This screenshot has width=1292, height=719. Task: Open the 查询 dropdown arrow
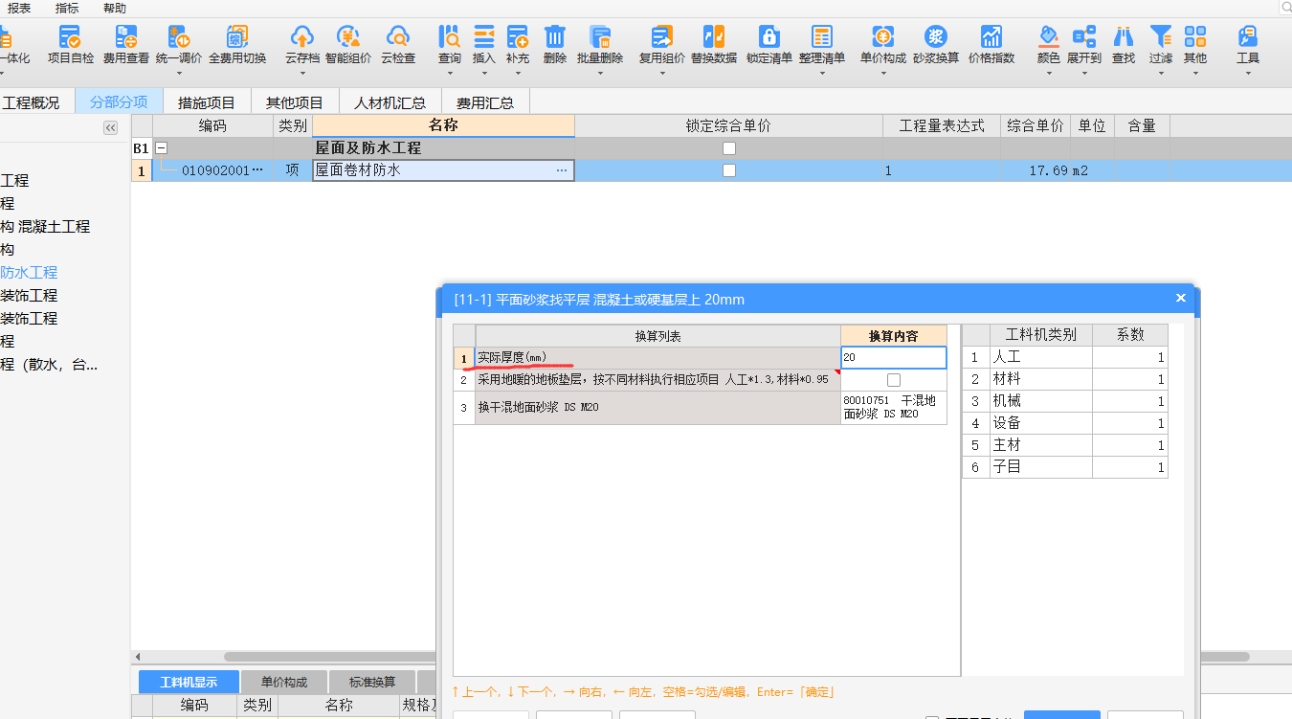point(450,73)
